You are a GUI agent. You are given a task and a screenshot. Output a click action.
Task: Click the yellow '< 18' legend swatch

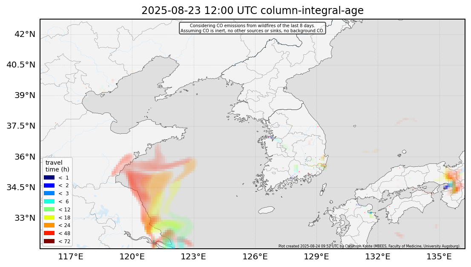click(49, 217)
